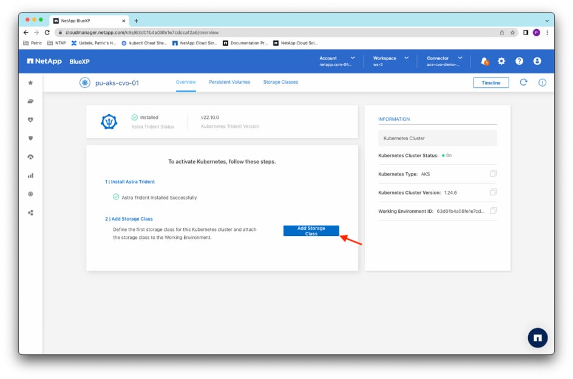573x379 pixels.
Task: Click the NetApp logo in header
Action: click(44, 61)
